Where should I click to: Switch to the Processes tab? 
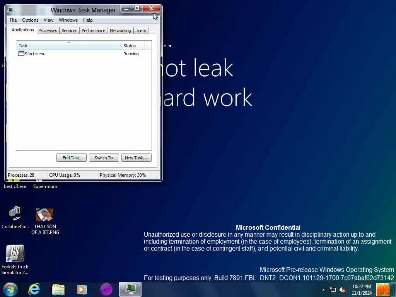[48, 31]
